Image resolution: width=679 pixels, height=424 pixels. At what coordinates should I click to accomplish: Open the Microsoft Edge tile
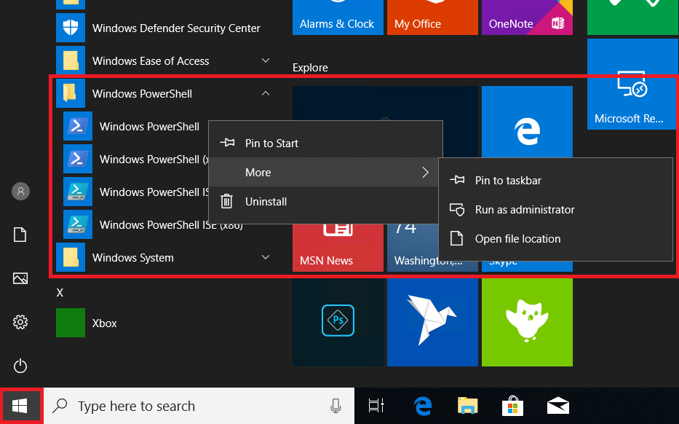tap(527, 122)
